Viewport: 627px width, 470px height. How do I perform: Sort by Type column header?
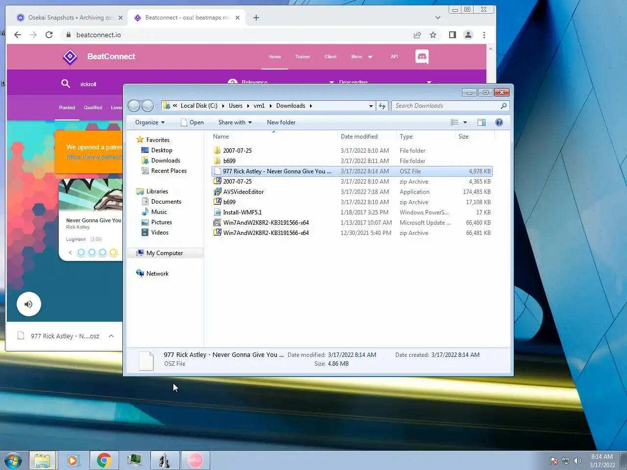[x=425, y=137]
